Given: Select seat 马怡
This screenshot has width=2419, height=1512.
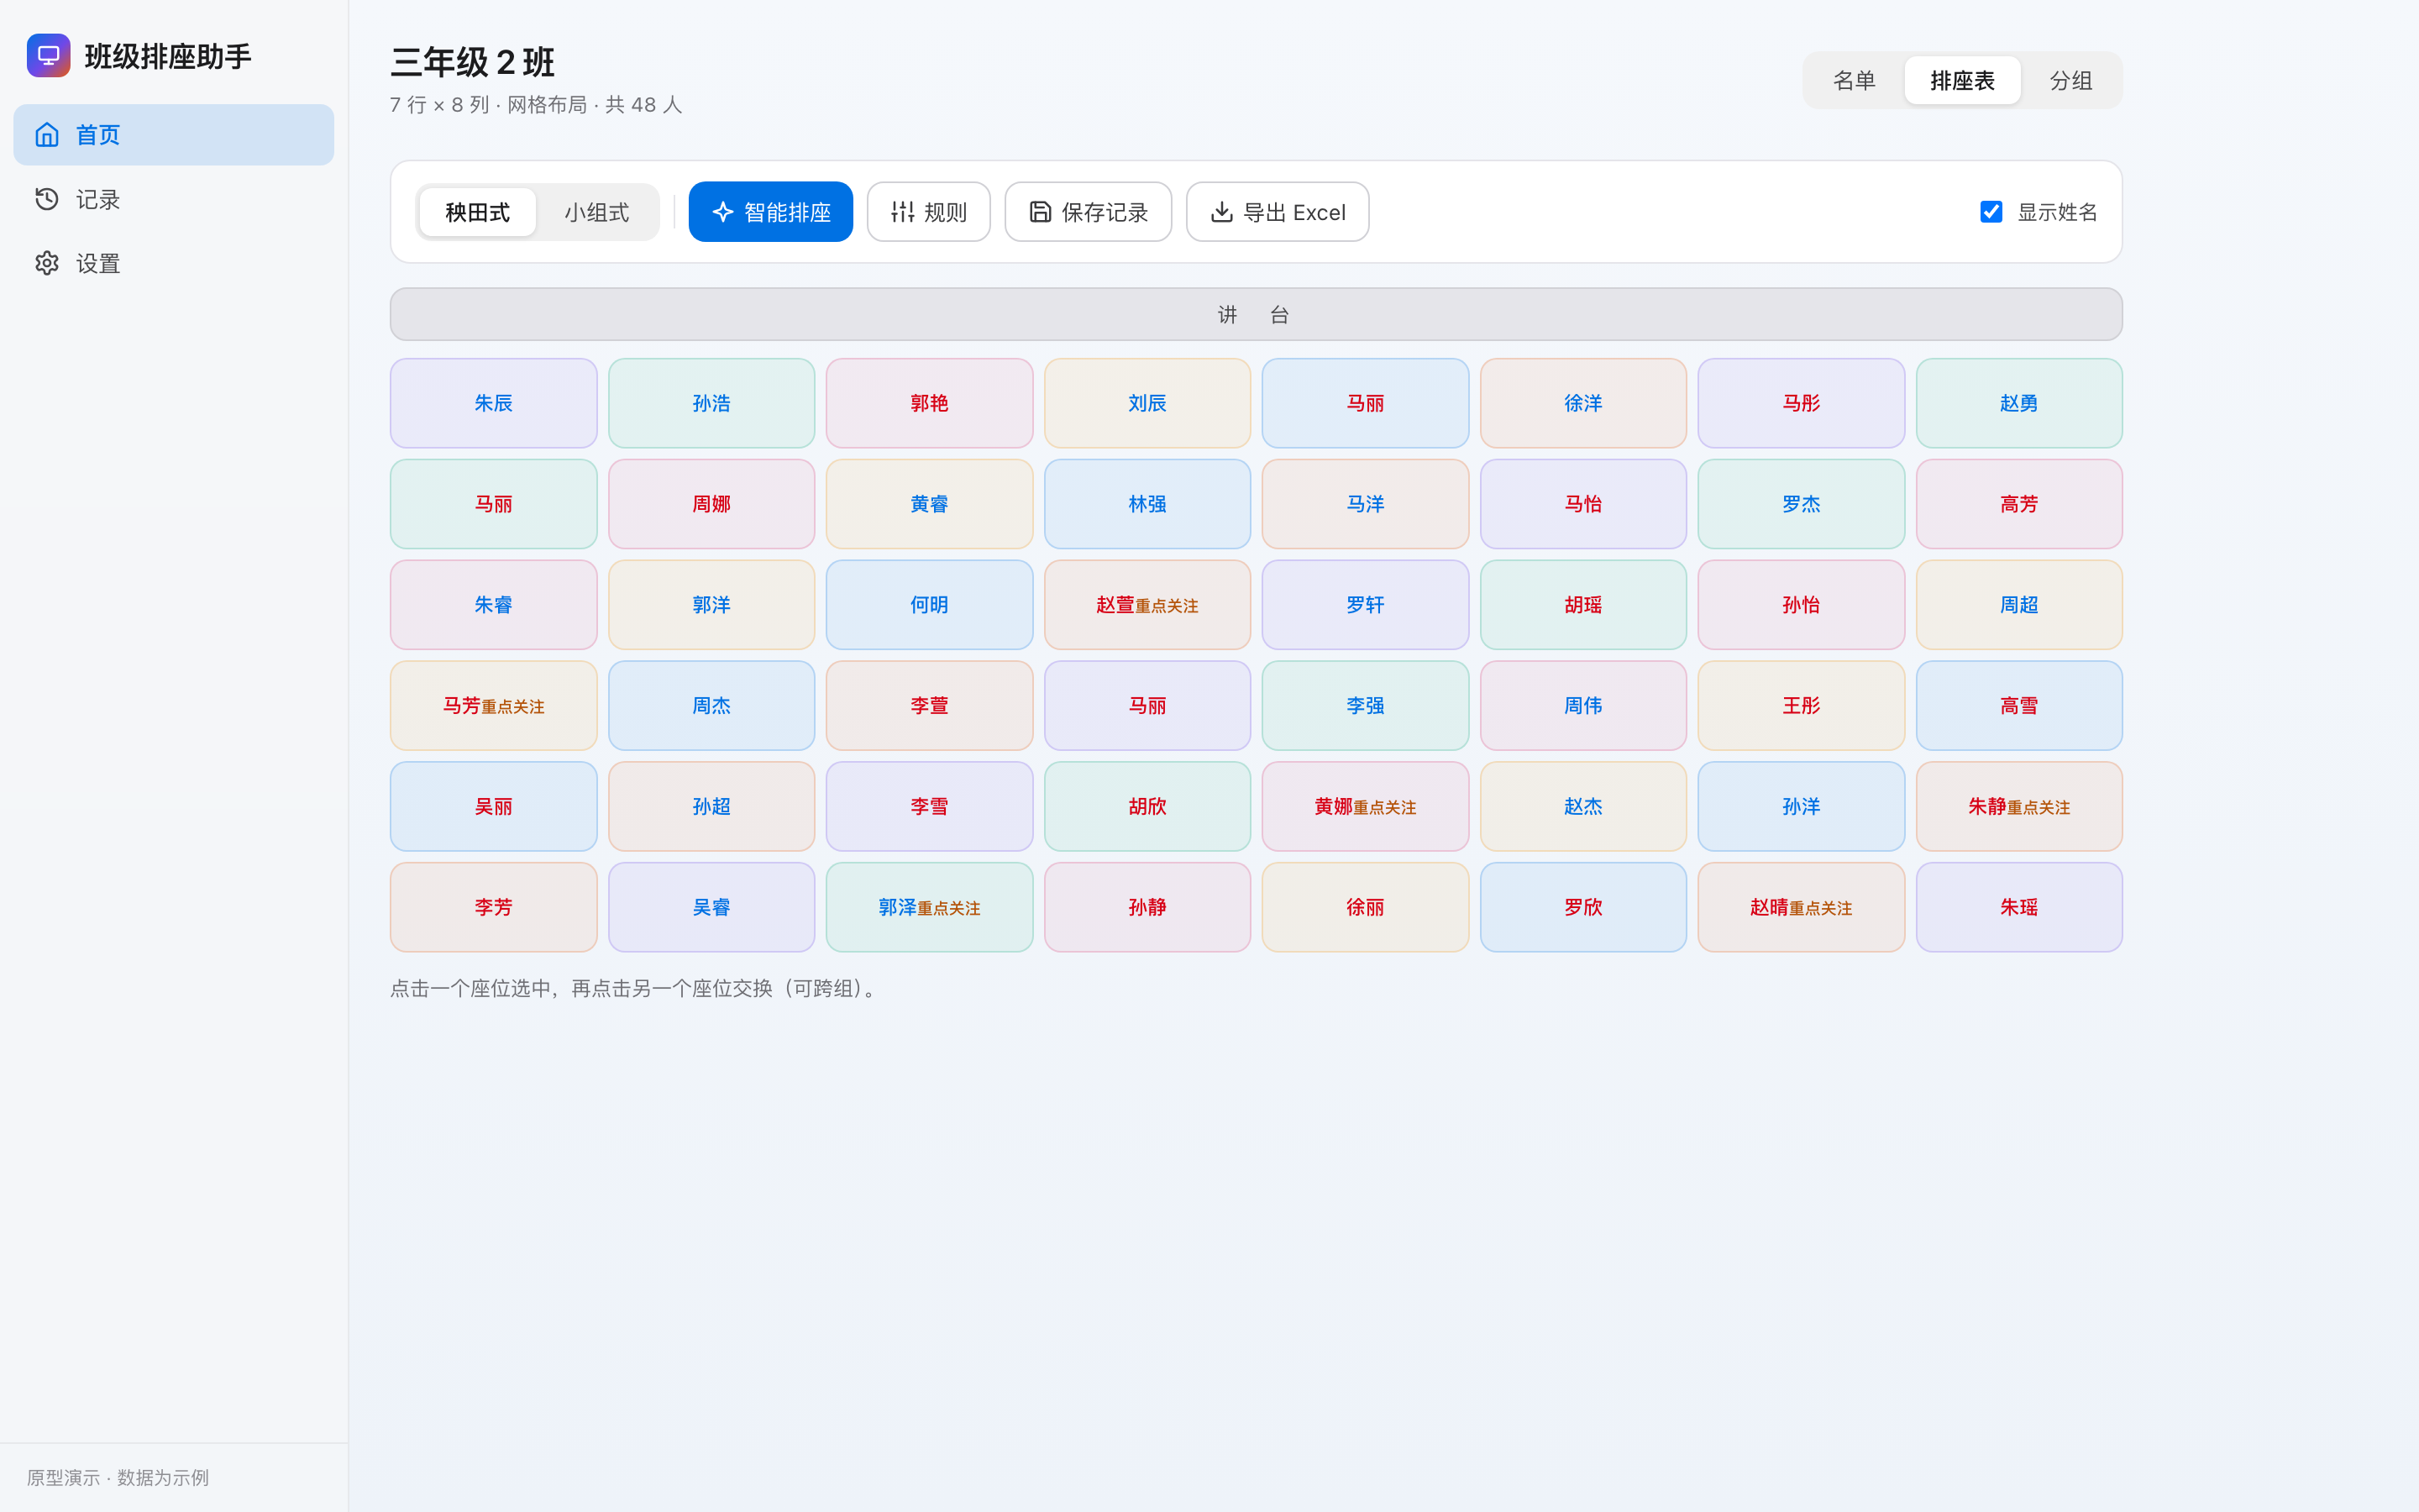Looking at the screenshot, I should click(1583, 504).
